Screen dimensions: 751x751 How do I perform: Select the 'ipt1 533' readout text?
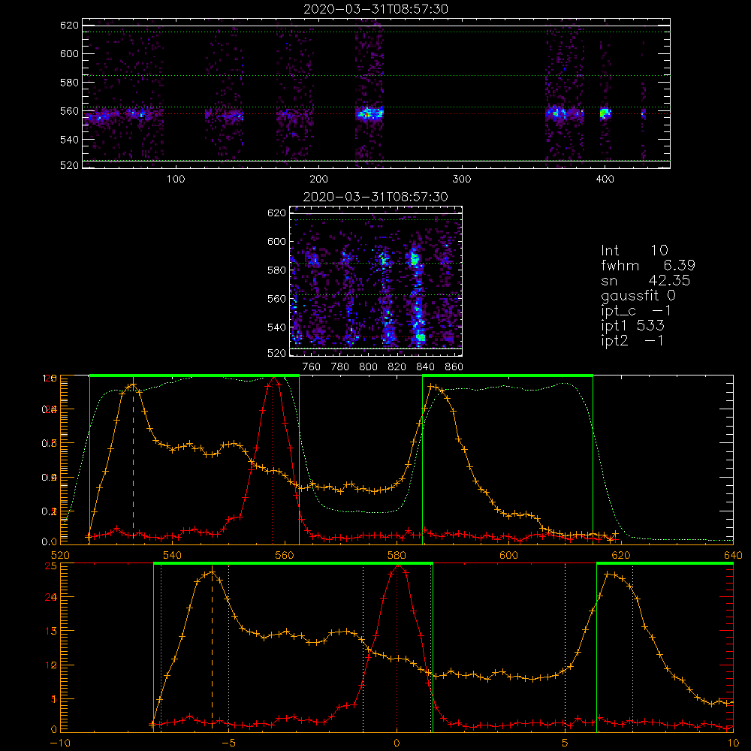pos(632,326)
